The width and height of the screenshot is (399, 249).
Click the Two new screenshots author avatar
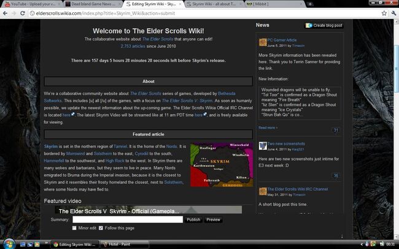coord(263,146)
